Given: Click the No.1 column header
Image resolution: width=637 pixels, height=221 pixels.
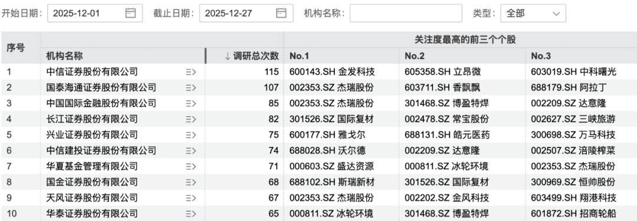Looking at the screenshot, I should tap(299, 56).
